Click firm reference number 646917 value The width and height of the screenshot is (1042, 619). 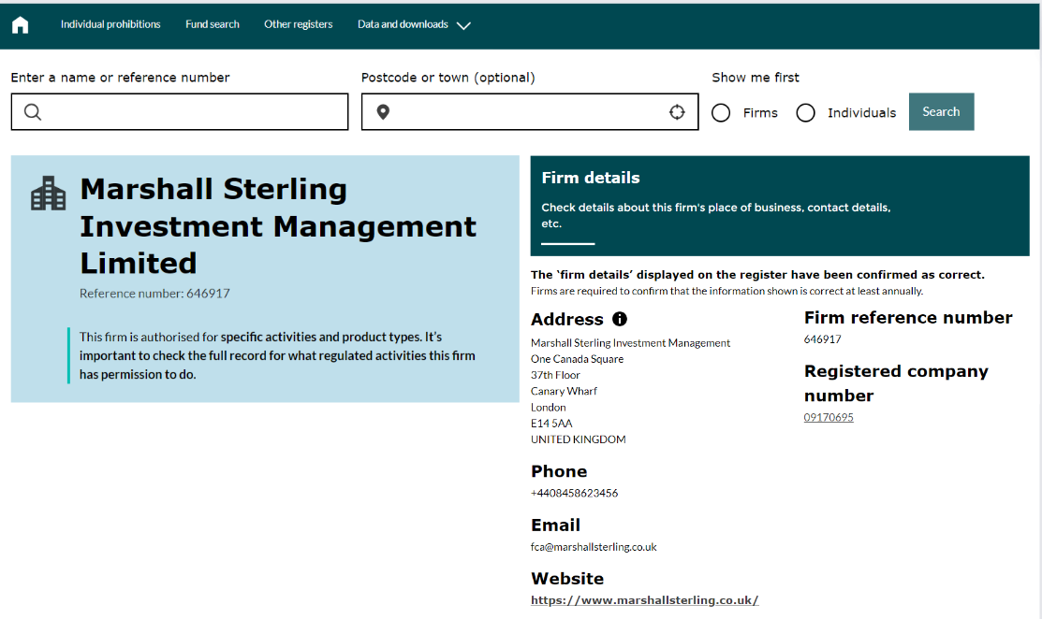[822, 339]
